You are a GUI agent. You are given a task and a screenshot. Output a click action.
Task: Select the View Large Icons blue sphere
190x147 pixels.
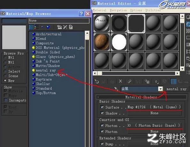[x=48, y=27]
